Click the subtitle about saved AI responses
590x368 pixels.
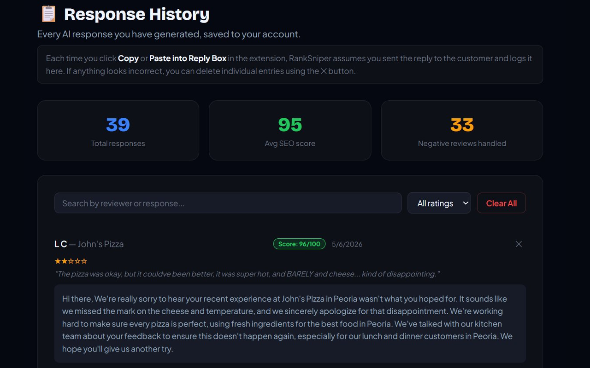[x=169, y=34]
